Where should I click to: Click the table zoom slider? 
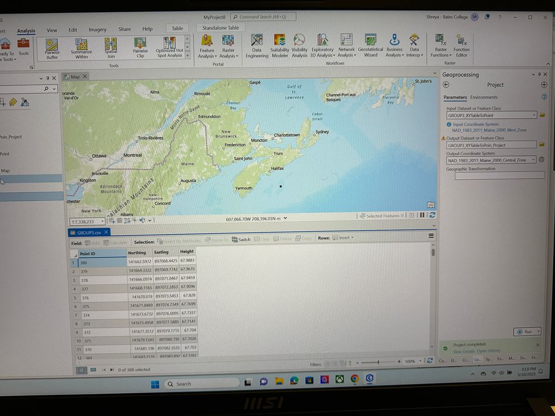pos(378,362)
